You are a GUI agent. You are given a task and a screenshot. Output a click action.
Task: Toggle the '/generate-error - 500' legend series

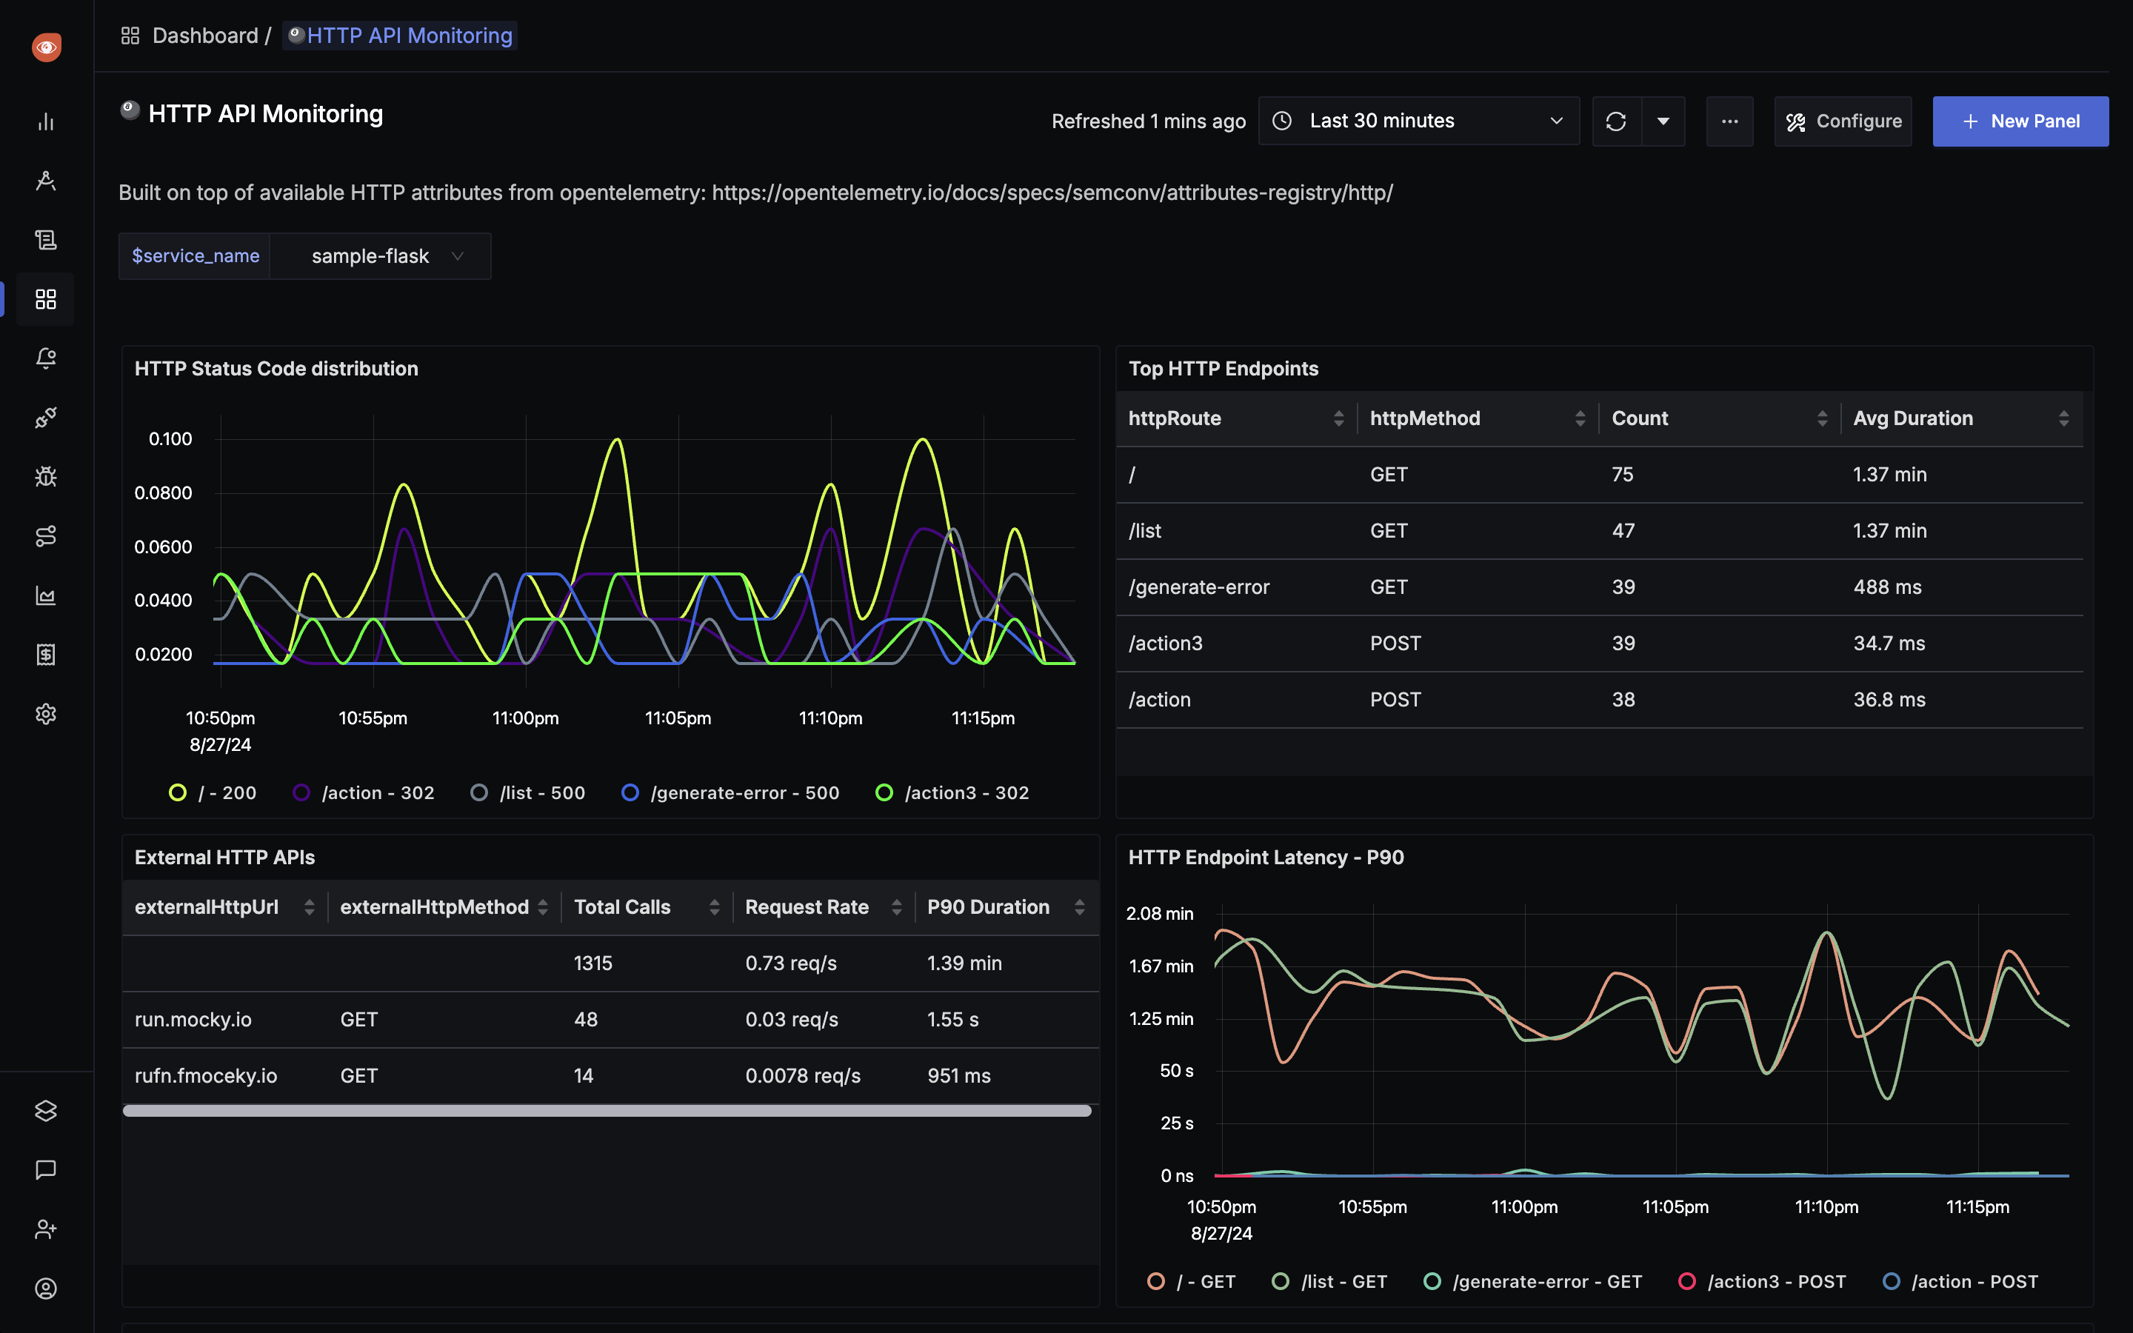[730, 792]
